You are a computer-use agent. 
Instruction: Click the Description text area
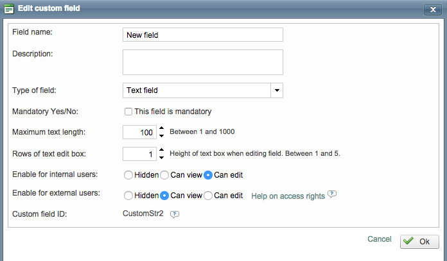202,62
